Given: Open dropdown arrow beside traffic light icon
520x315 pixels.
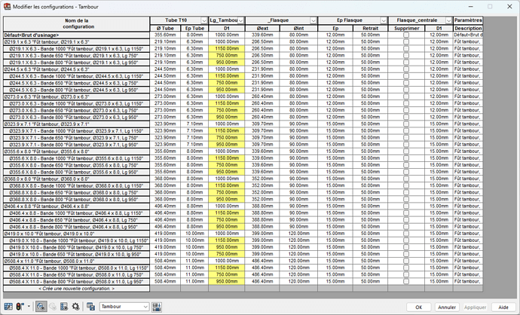Looking at the screenshot, I should point(29,307).
